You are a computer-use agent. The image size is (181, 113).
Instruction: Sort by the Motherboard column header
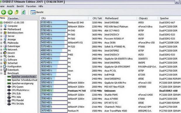(x=120, y=18)
